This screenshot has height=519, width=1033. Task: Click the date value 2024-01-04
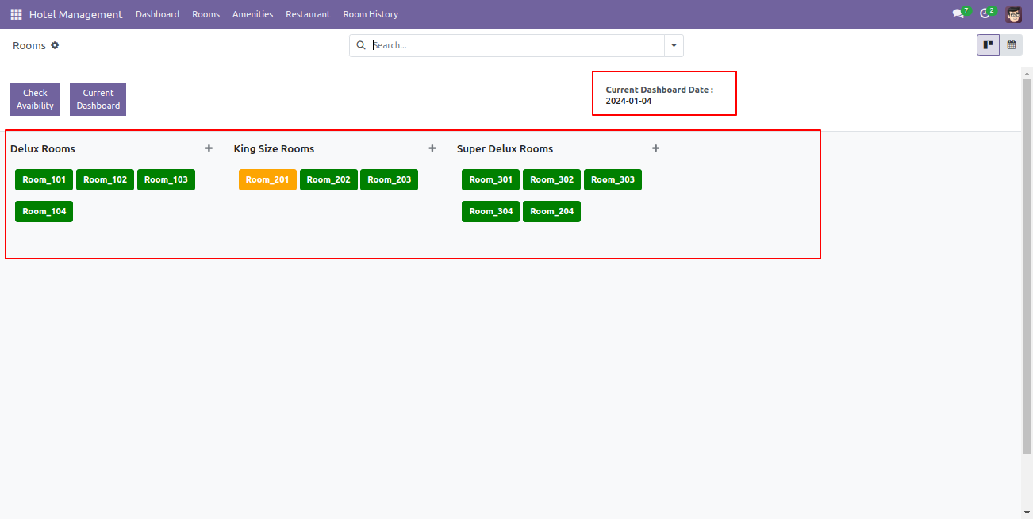tap(628, 101)
